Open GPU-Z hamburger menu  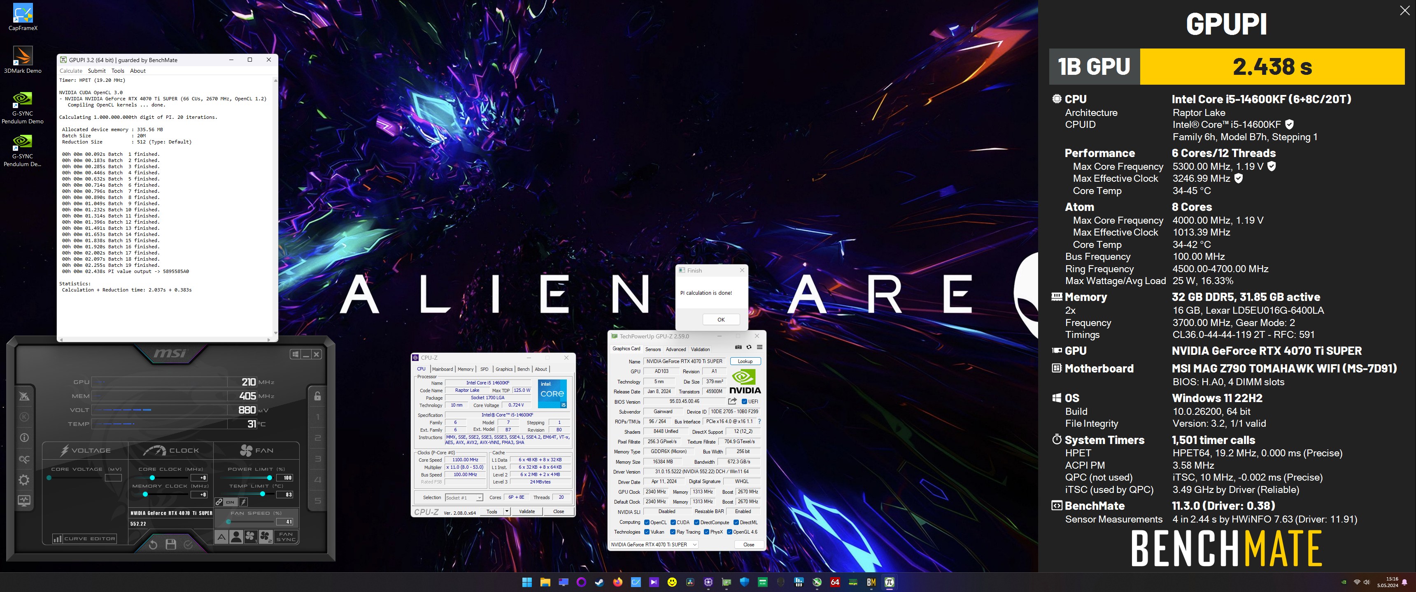coord(759,347)
